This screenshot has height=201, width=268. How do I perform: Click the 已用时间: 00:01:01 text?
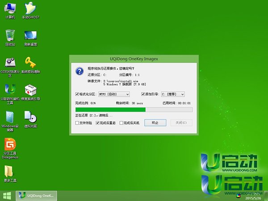click(x=176, y=103)
